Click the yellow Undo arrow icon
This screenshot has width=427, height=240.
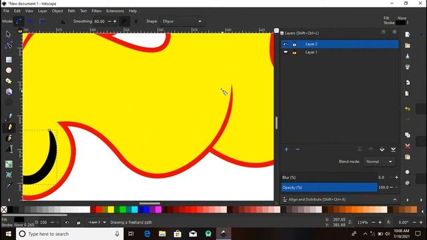[408, 109]
